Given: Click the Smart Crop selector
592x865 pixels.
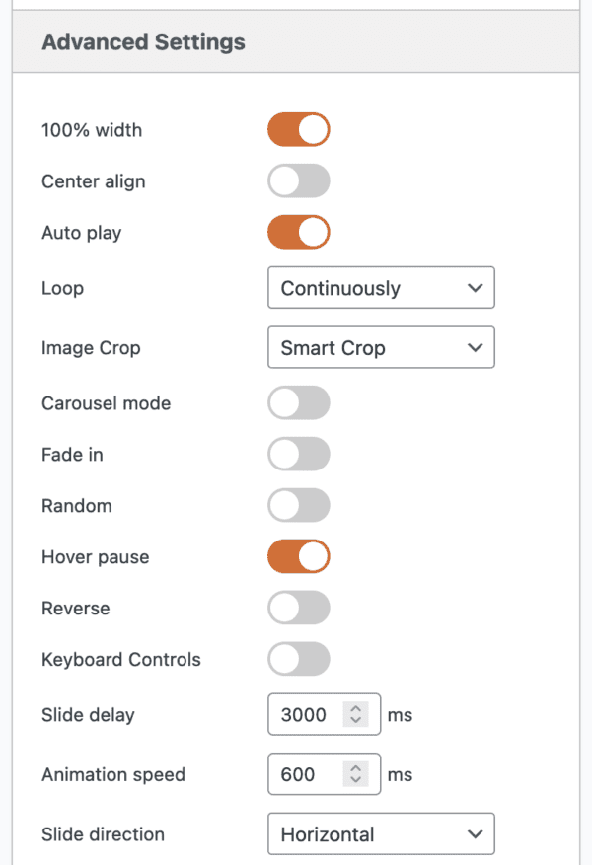Looking at the screenshot, I should 381,347.
